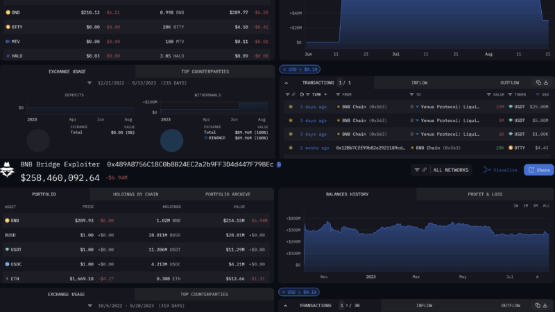Switch to the upper OUTFLOW tab
This screenshot has height=312, width=555.
coord(509,83)
